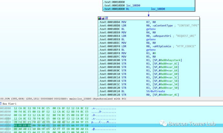The height and width of the screenshot is (133, 223).
Task: Follow getenv call at address 00010DF4
Action: (151, 50)
